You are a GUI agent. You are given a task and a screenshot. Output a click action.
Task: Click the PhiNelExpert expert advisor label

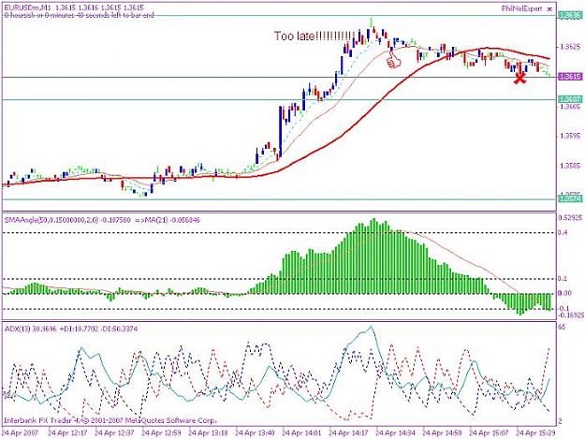click(x=521, y=9)
